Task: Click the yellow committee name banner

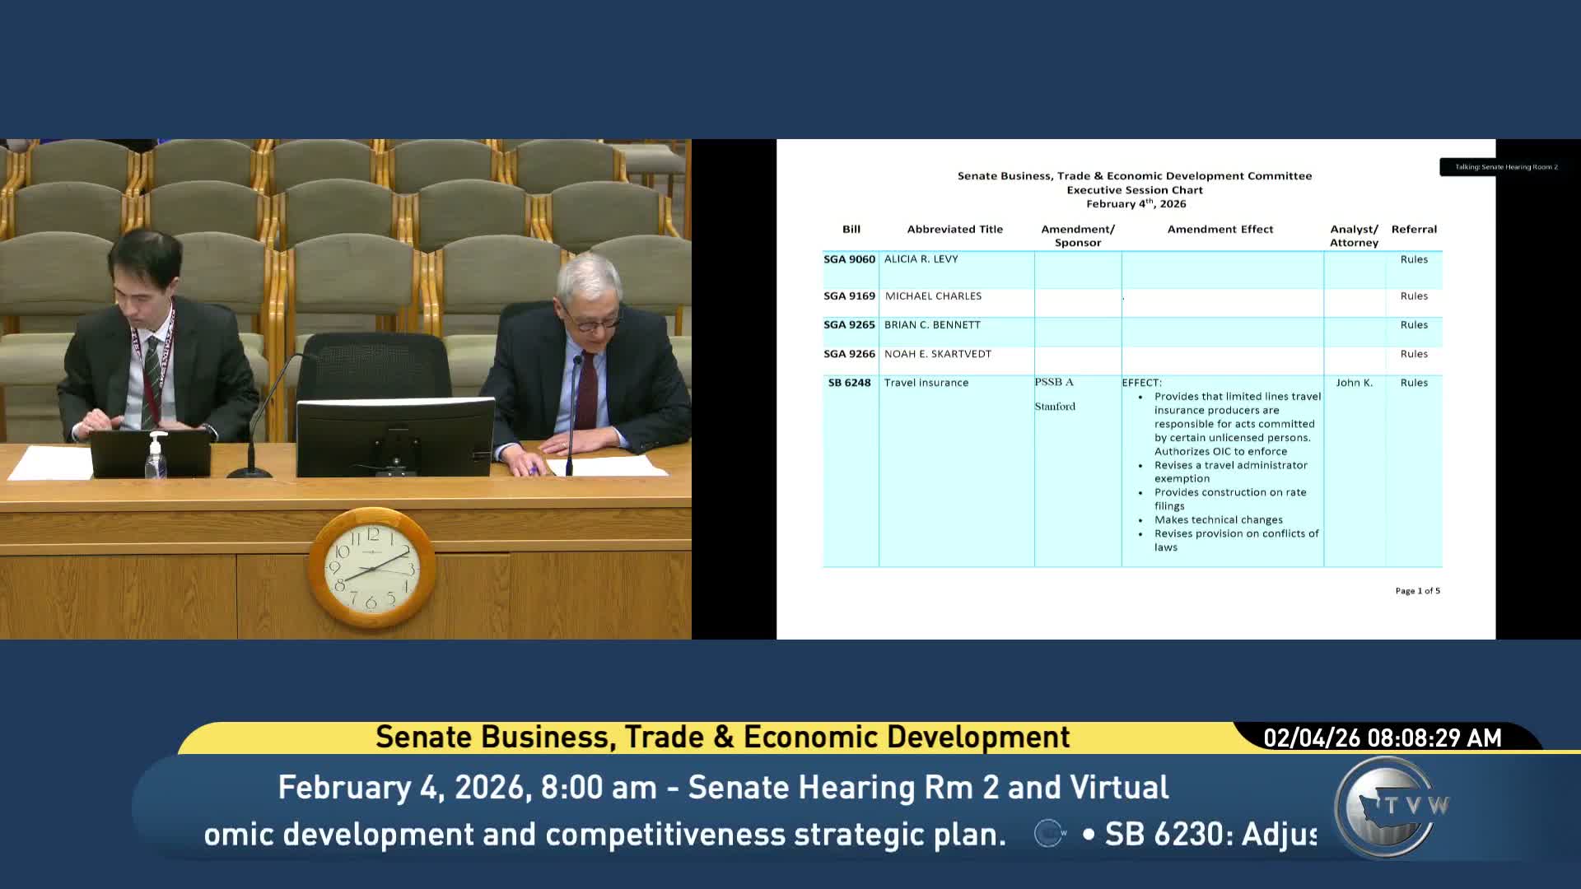Action: (722, 738)
